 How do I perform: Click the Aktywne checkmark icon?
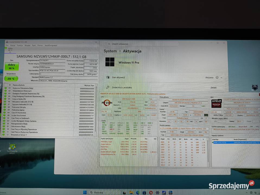[217, 77]
